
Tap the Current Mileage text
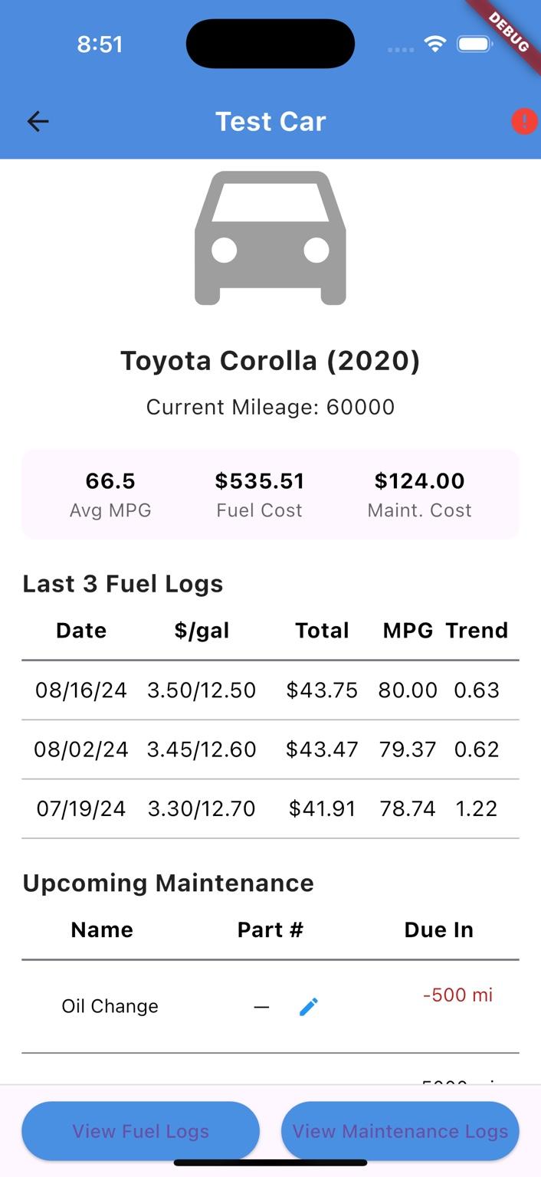(x=270, y=407)
